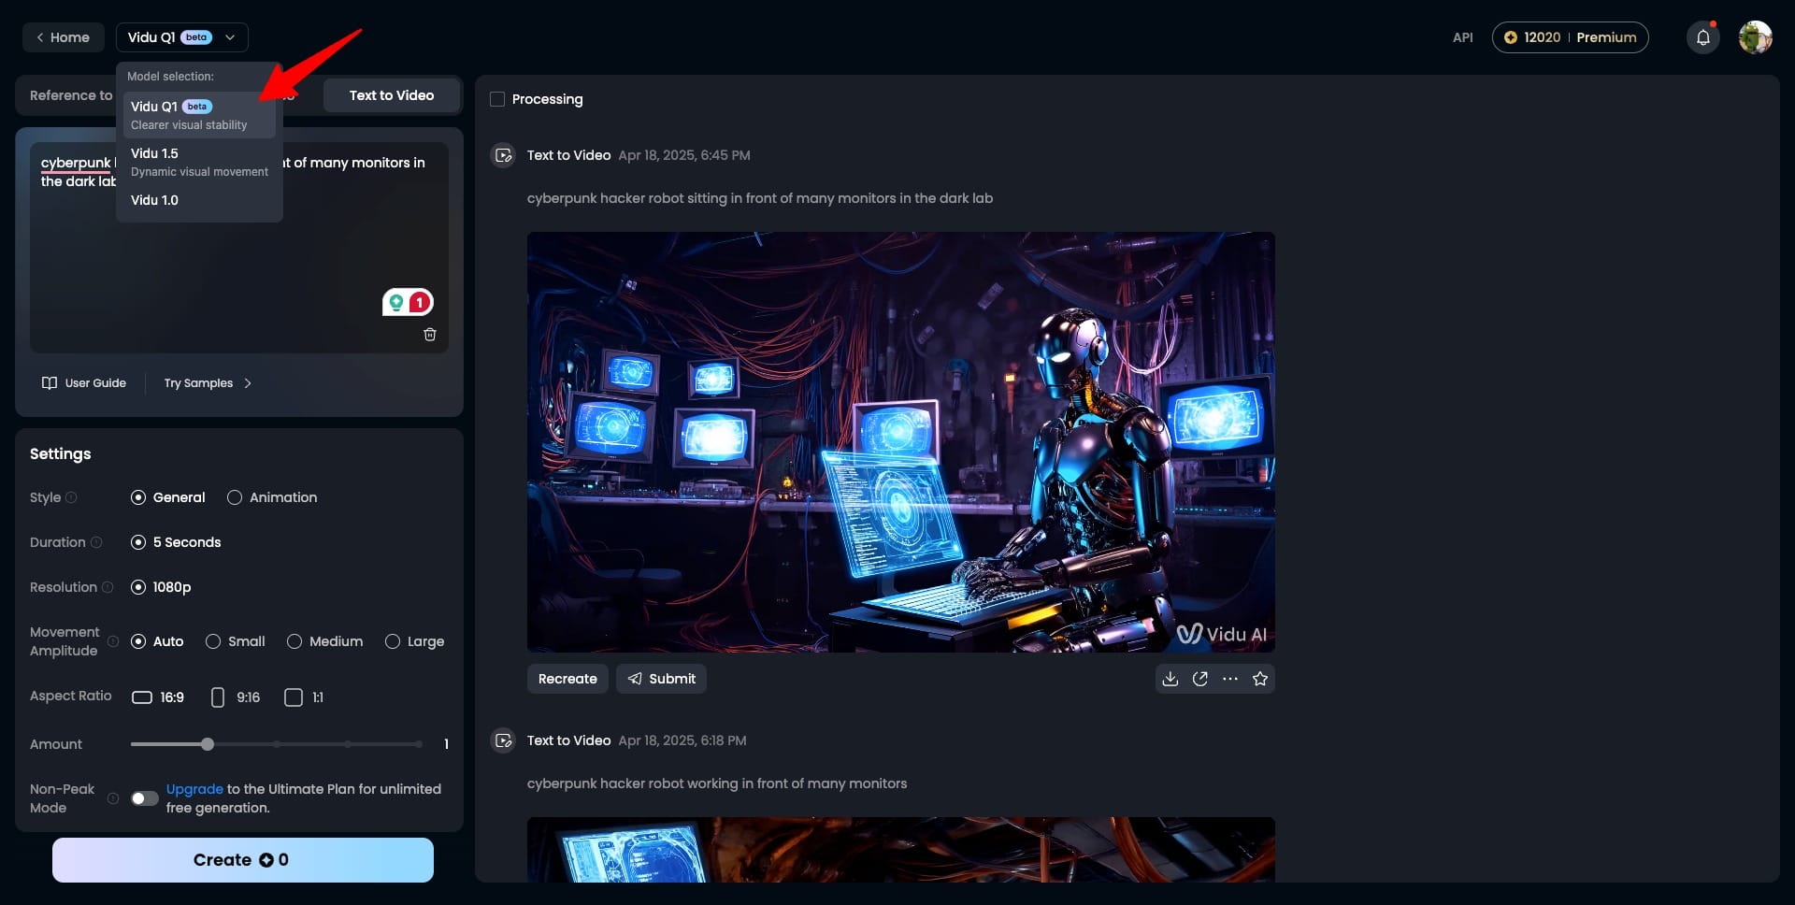The image size is (1795, 905).
Task: Expand Try Samples chevron
Action: tap(248, 383)
